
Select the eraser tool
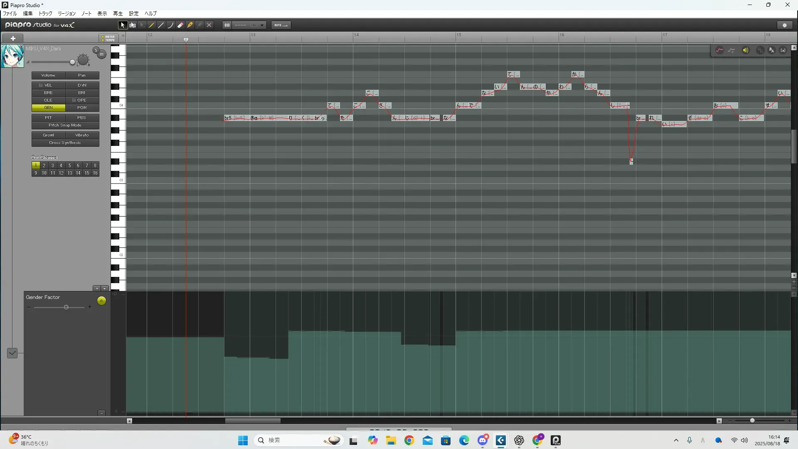pos(180,25)
